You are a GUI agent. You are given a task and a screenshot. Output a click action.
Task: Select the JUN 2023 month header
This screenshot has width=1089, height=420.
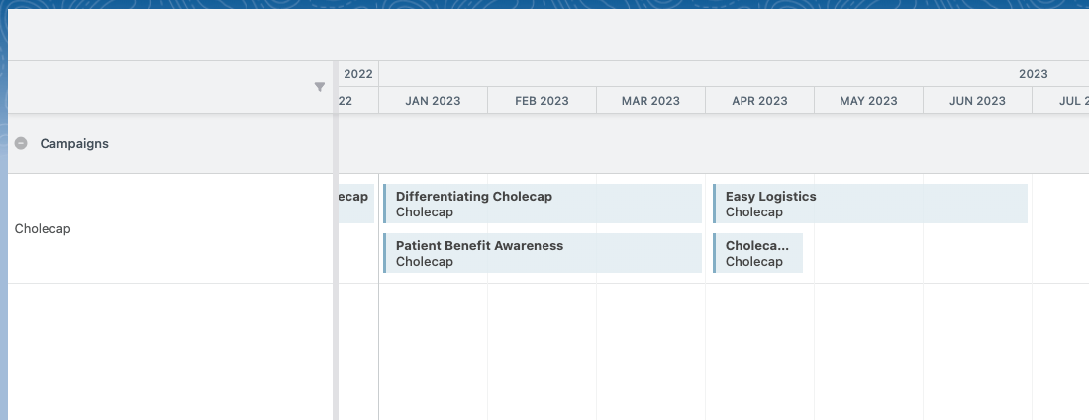[977, 101]
